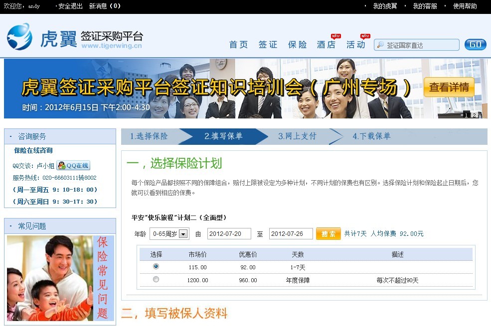The width and height of the screenshot is (491, 326).
Task: Open the 年龄 0-65周岁 dropdown
Action: (183, 234)
